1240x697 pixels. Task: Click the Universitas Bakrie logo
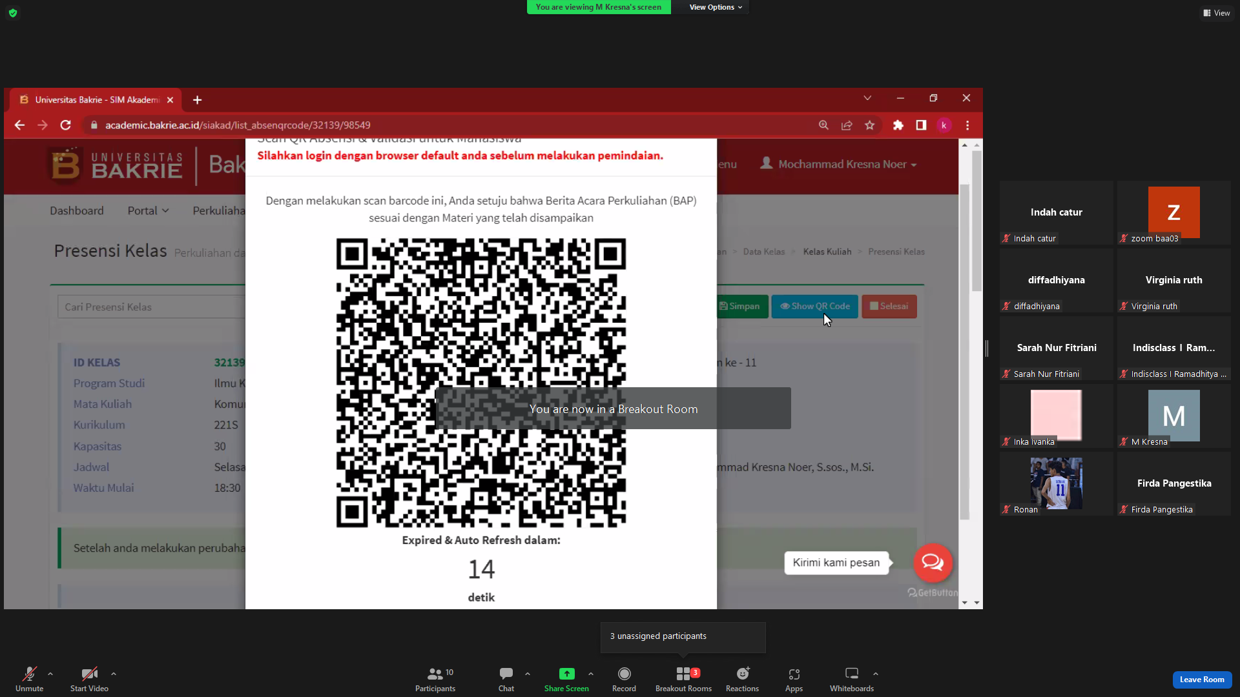point(117,165)
